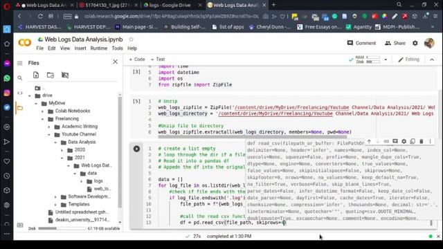Expand the 2020 folder
Image resolution: width=443 pixels, height=249 pixels.
pyautogui.click(x=62, y=150)
